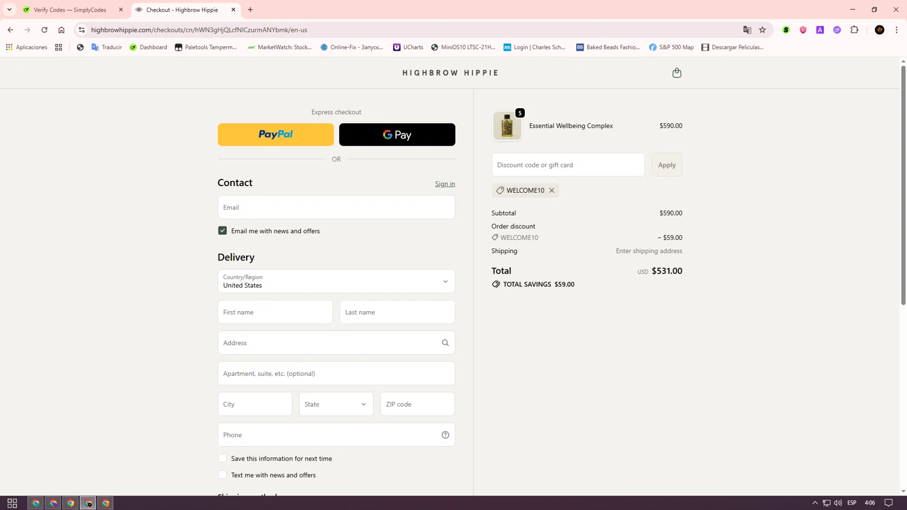Image resolution: width=907 pixels, height=510 pixels.
Task: Check Save this information for next time
Action: pyautogui.click(x=223, y=459)
